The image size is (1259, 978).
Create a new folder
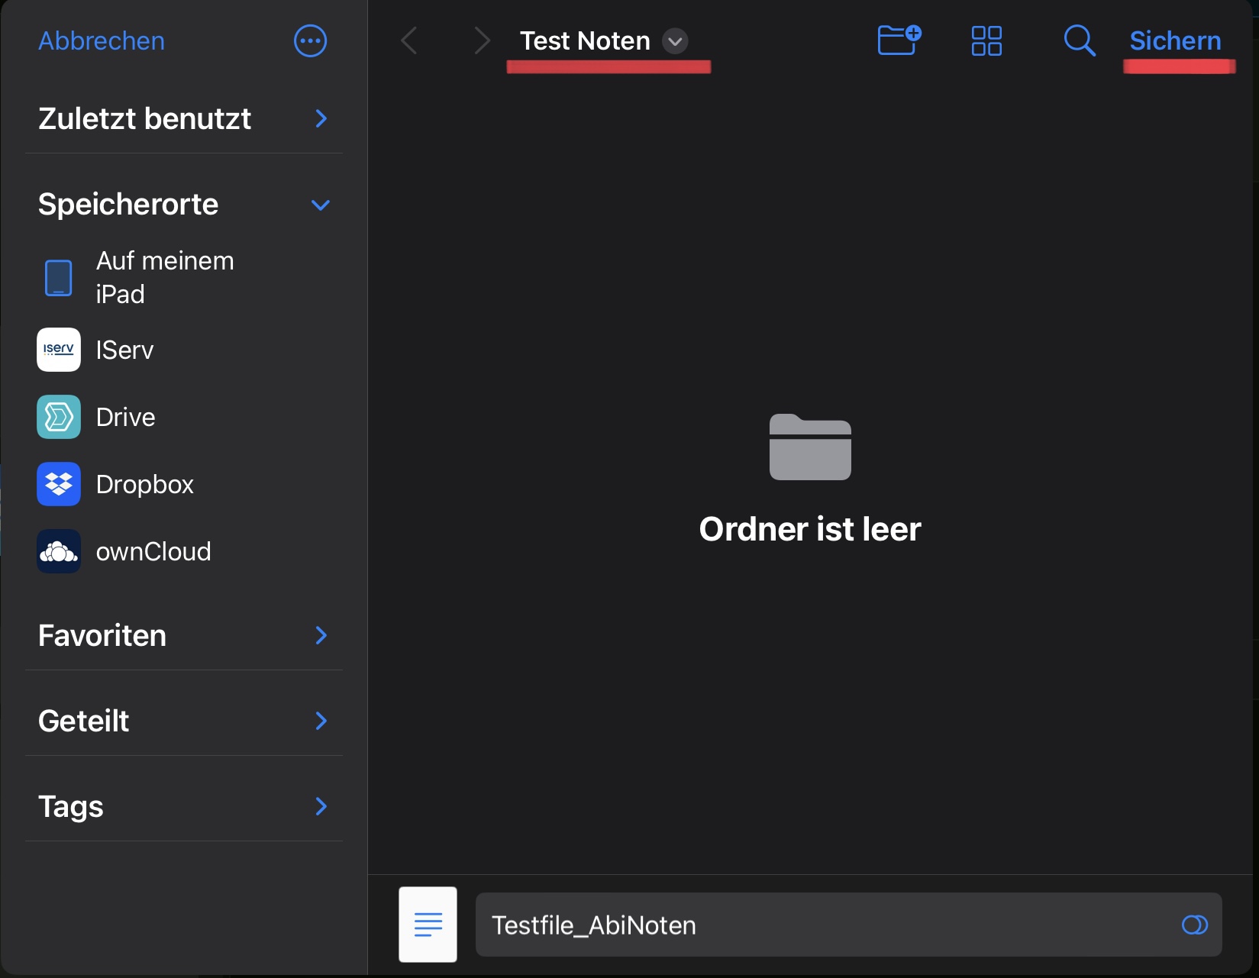(x=899, y=40)
